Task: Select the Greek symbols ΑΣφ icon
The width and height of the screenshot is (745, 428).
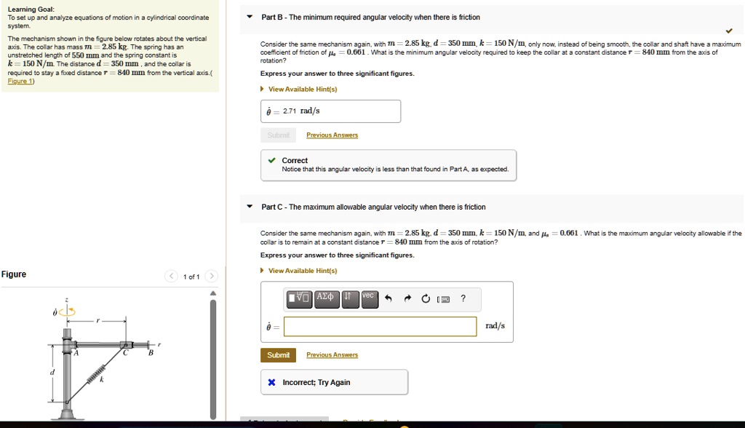Action: [326, 298]
